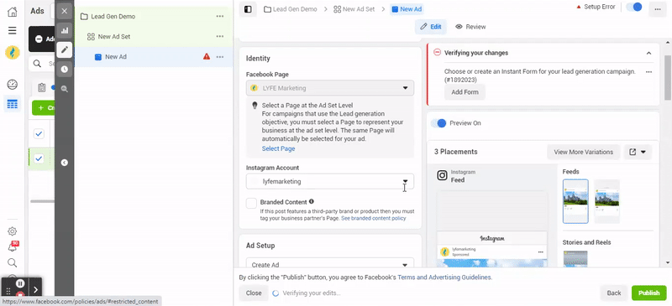Toggle the checkbox in the highlighted green row
The image size is (672, 306).
(39, 158)
